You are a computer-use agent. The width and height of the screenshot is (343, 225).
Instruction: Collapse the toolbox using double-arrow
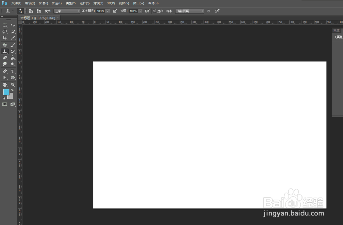(x=2, y=17)
